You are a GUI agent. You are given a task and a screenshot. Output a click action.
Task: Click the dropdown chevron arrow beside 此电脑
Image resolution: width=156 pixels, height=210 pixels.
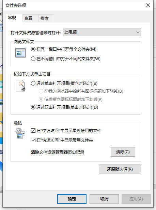[138, 32]
